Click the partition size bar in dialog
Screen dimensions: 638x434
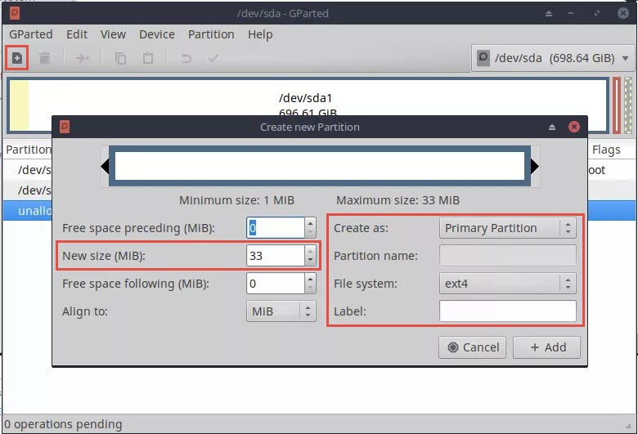click(x=320, y=166)
